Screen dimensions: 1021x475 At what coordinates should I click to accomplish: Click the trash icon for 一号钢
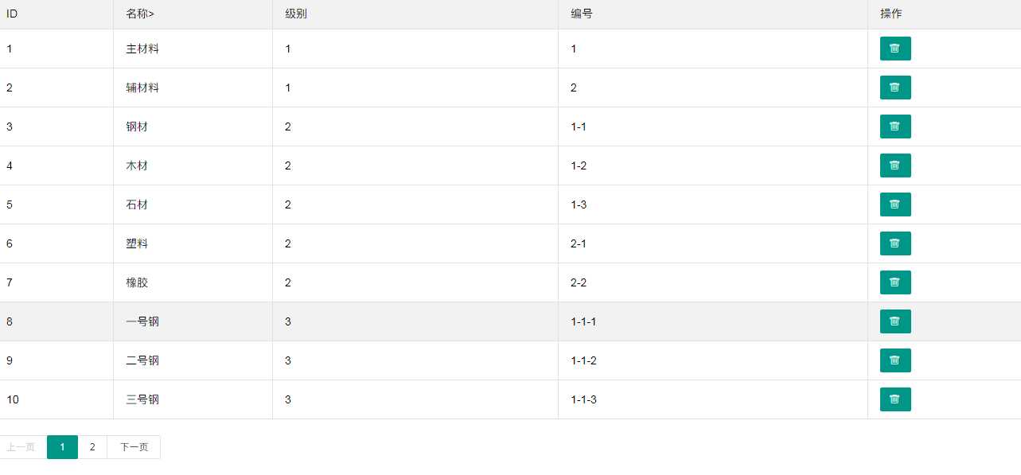coord(895,321)
